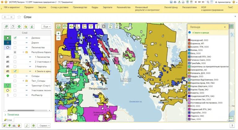238x130 pixels.
Task: Click the Кареллеспром color swatch in legend
Action: click(x=189, y=83)
